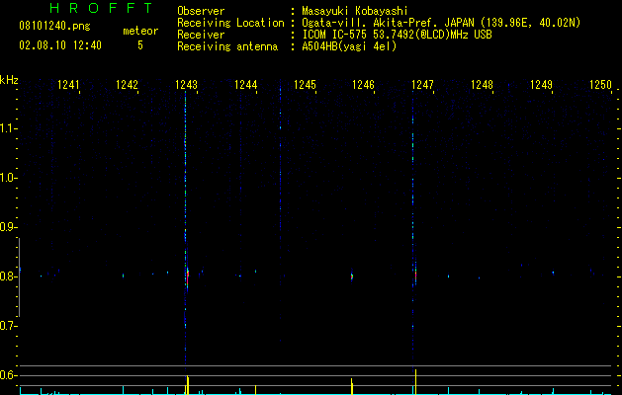Click the 1249 time axis label
This screenshot has width=622, height=395.
(541, 85)
